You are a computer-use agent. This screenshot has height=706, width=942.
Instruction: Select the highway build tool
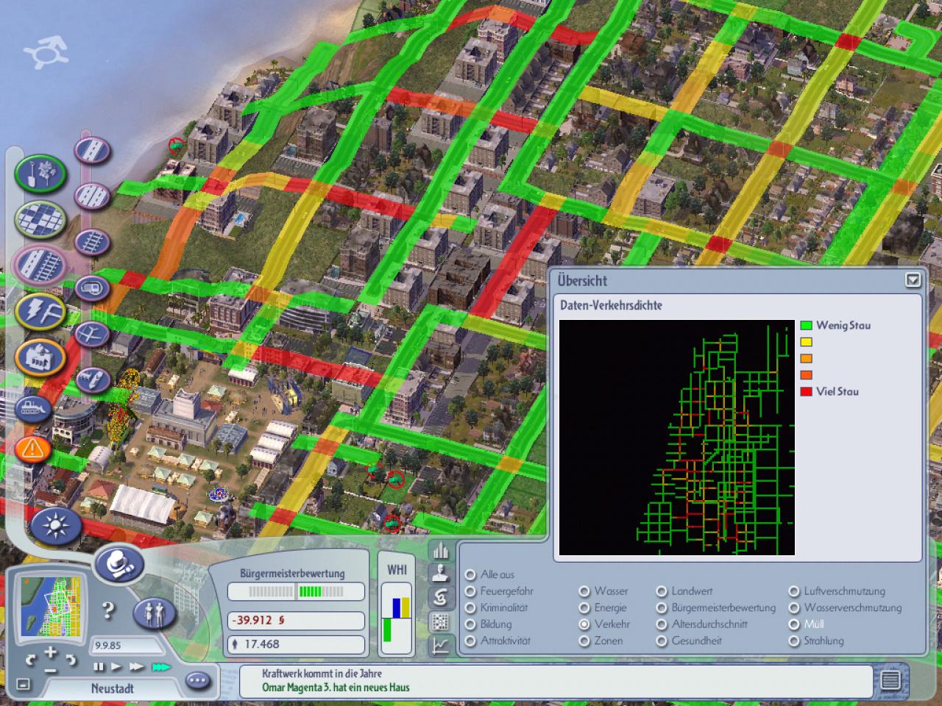pyautogui.click(x=93, y=196)
